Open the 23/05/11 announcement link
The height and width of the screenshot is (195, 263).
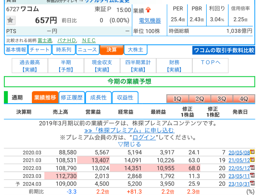click(239, 176)
